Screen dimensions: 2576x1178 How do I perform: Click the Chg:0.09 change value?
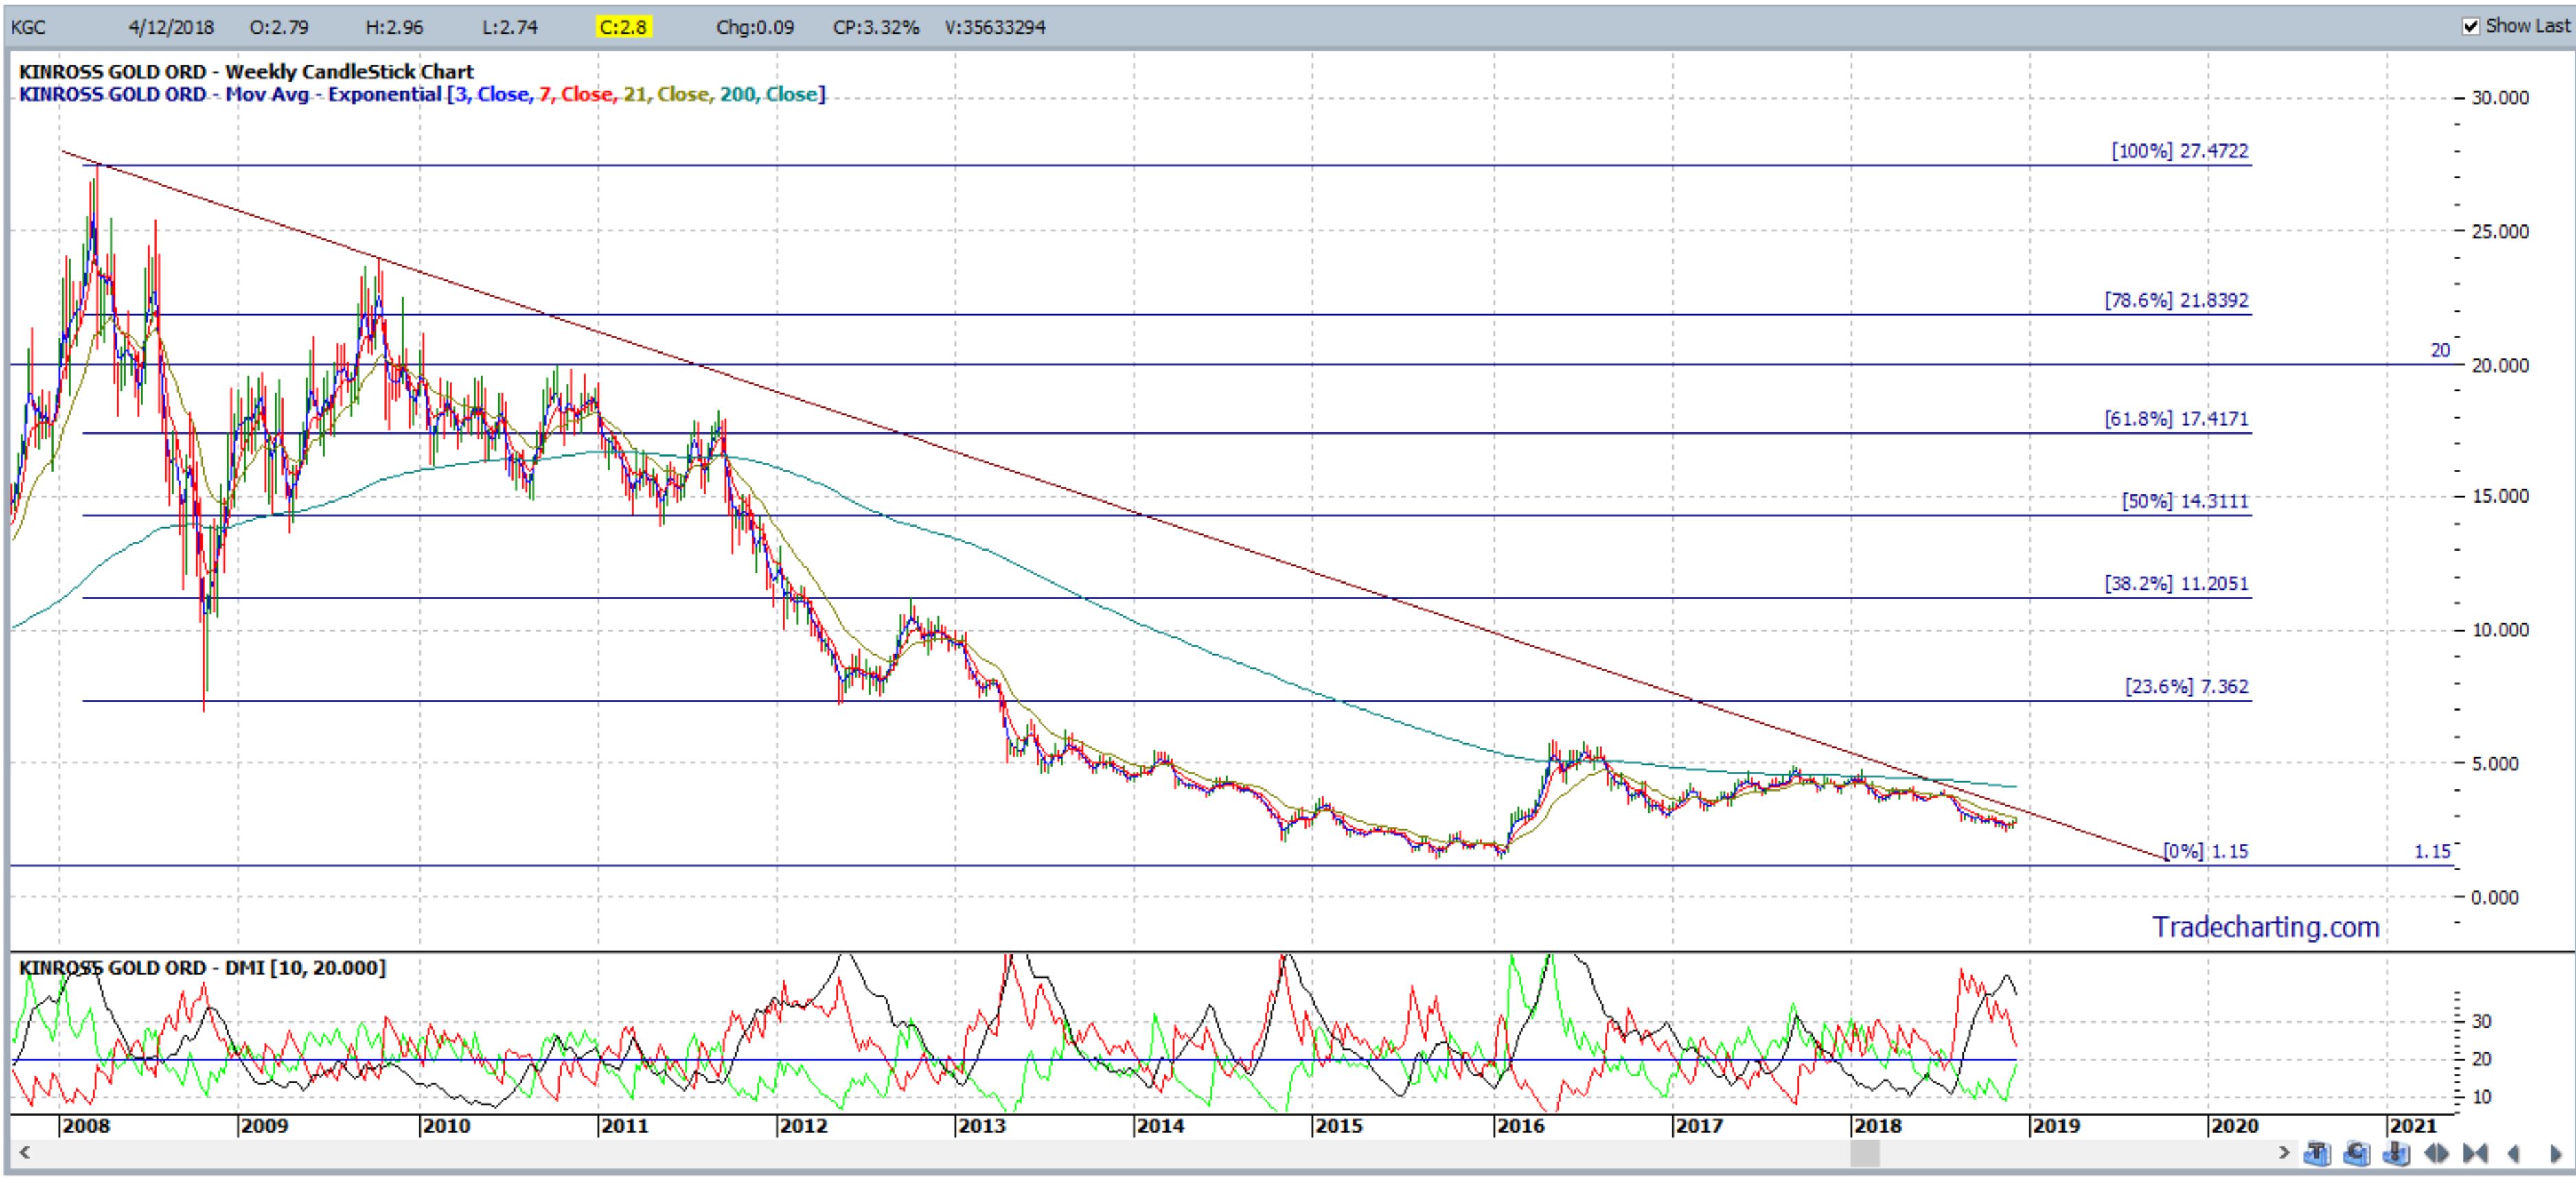755,27
